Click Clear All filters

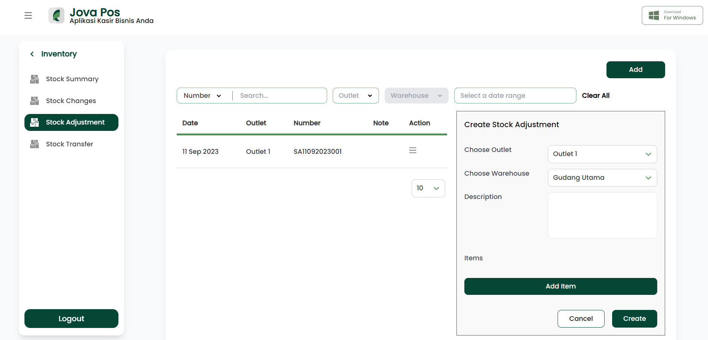[596, 96]
